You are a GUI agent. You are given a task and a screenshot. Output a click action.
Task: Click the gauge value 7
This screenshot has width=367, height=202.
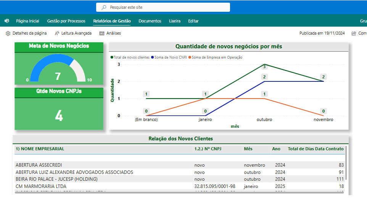click(58, 76)
